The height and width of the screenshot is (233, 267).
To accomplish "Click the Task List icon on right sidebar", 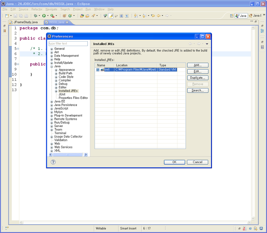I will point(262,47).
